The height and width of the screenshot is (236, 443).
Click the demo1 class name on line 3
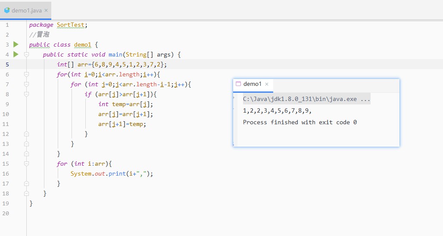(82, 45)
